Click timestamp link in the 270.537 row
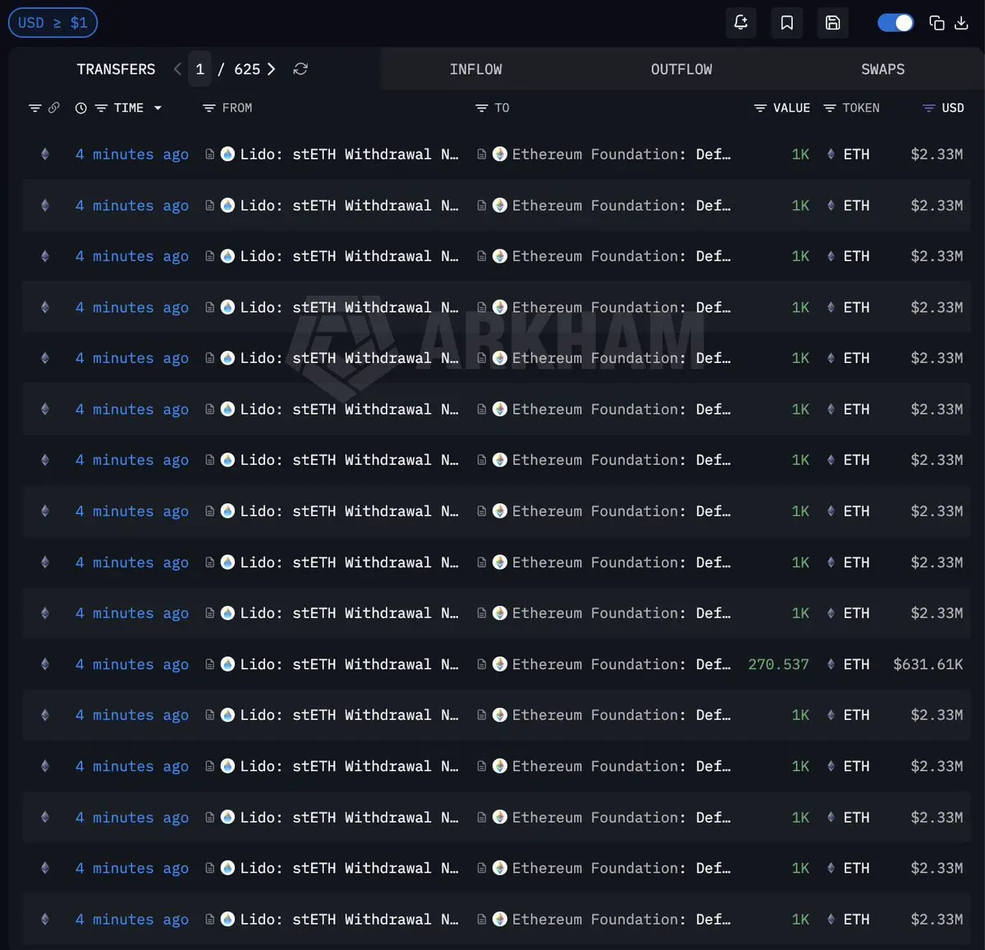985x950 pixels. [x=132, y=664]
